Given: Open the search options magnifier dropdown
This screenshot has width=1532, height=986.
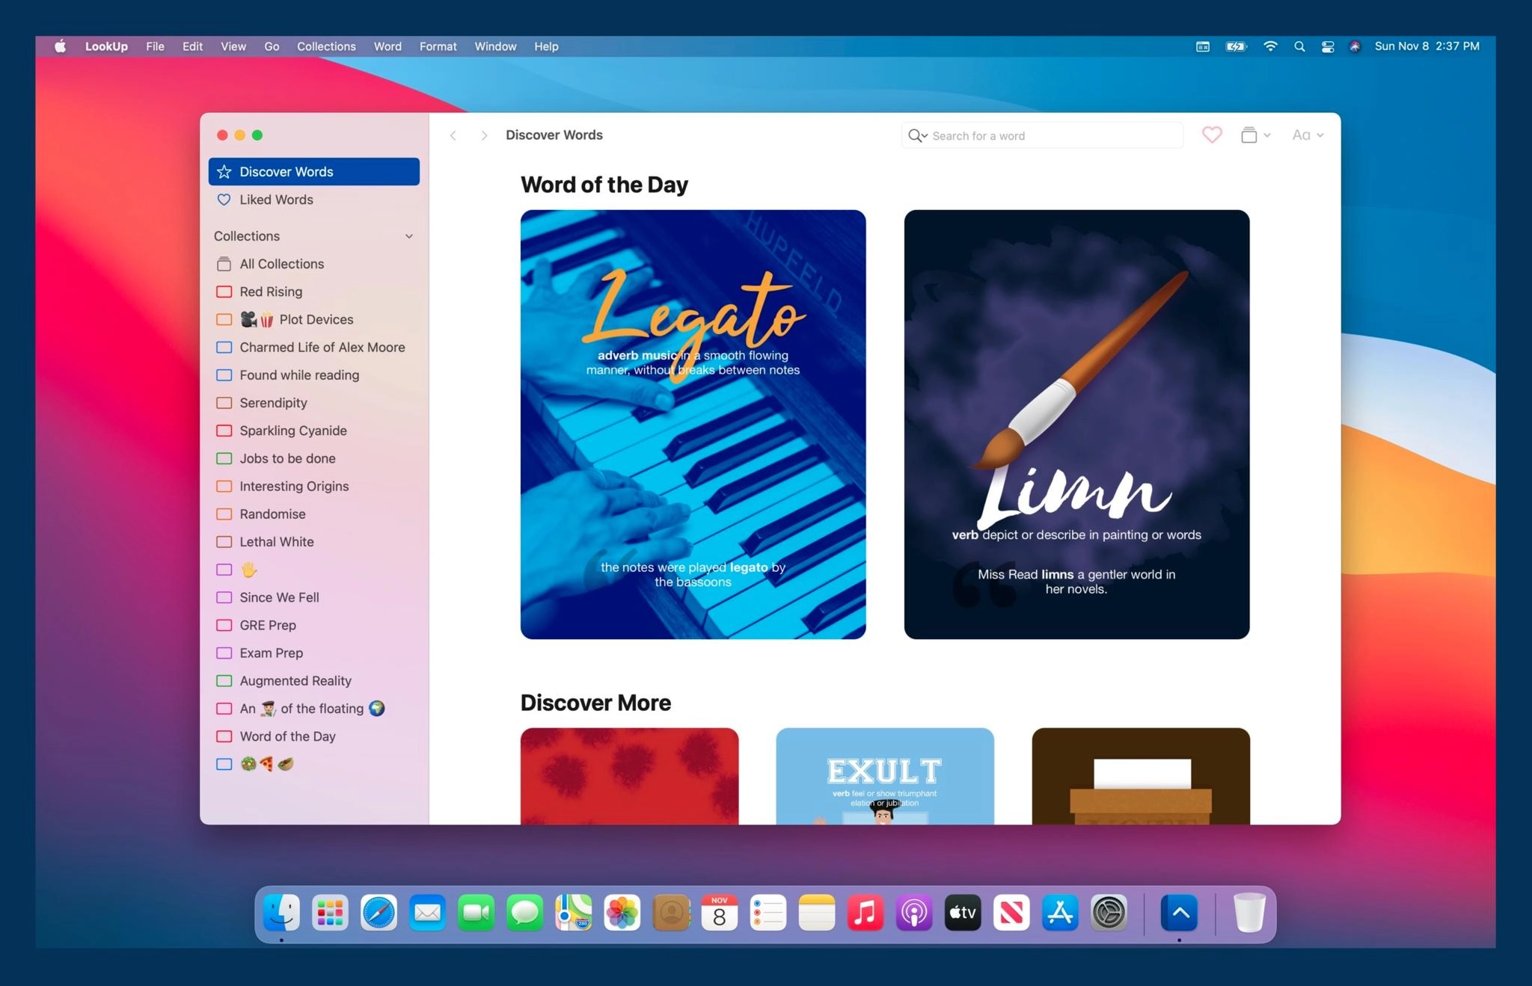Looking at the screenshot, I should [917, 135].
